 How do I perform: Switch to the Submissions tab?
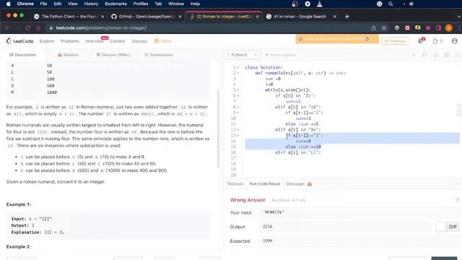159,55
